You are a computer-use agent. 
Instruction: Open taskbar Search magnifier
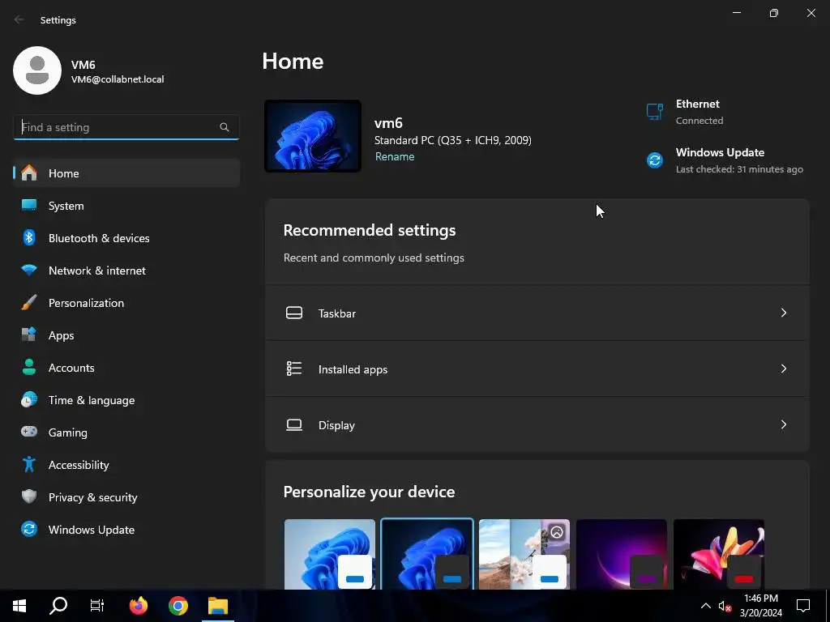click(58, 606)
